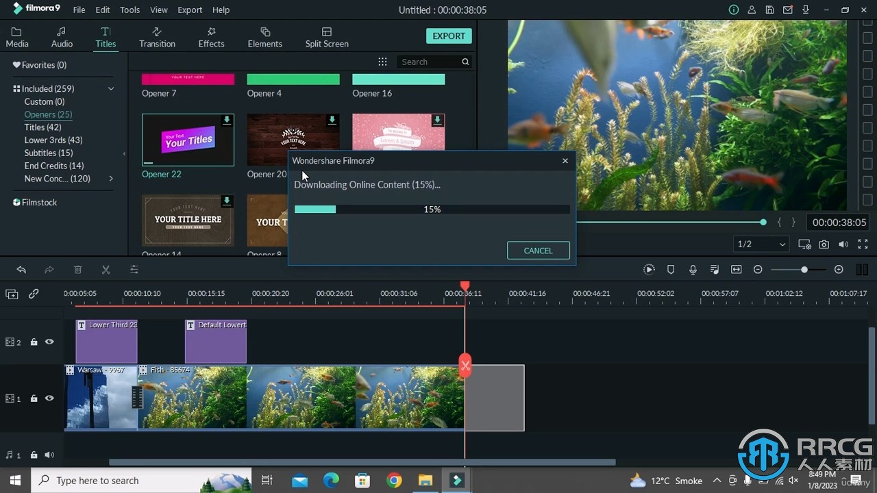Click the download arrow icon in title bar
This screenshot has width=877, height=493.
(806, 10)
